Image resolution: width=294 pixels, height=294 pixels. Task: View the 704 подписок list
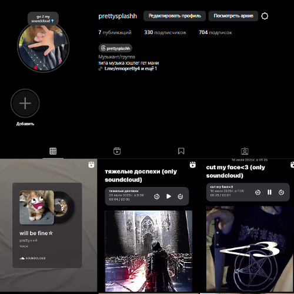pyautogui.click(x=215, y=32)
